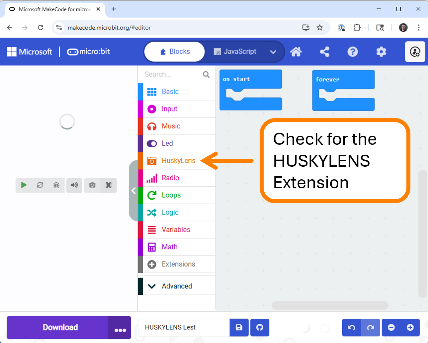The image size is (428, 343).
Task: Open the Loops blocks category
Action: pos(177,195)
